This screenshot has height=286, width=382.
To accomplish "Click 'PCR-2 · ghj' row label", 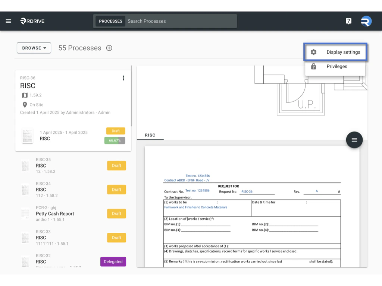I will (x=46, y=208).
